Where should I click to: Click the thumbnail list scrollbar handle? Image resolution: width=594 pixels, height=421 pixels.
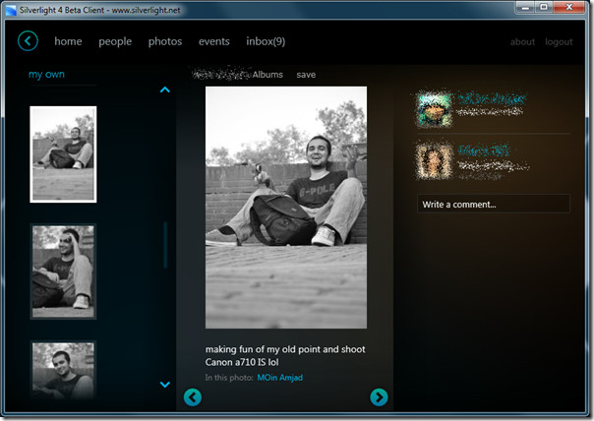pos(165,245)
